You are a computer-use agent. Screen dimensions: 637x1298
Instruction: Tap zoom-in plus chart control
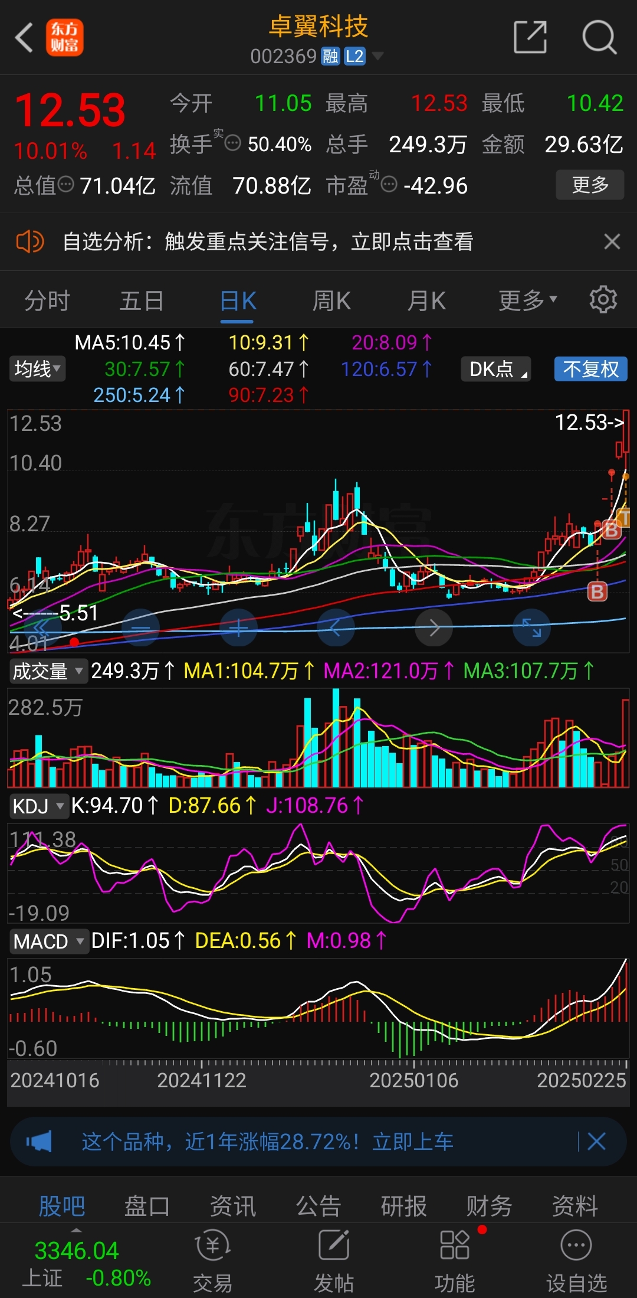(238, 627)
